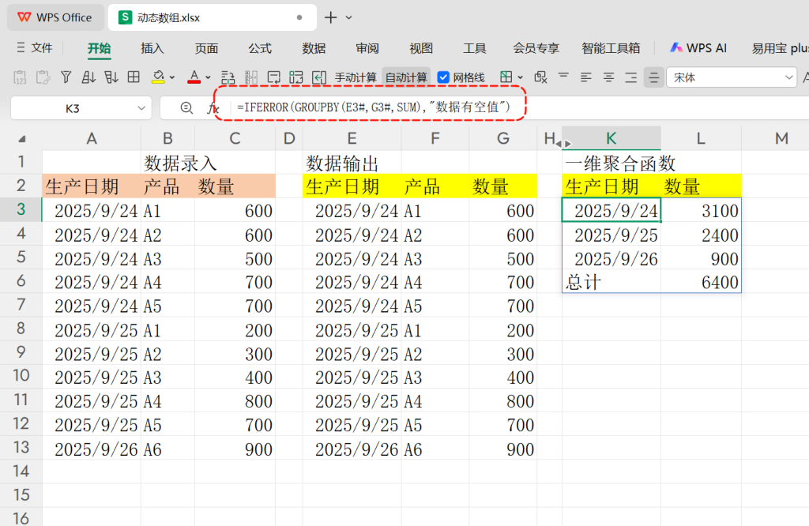
Task: Click the cell showing 6400
Action: 701,282
